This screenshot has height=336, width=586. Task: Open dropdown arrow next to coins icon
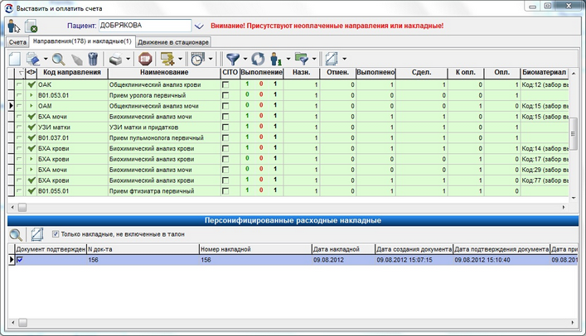pos(180,59)
